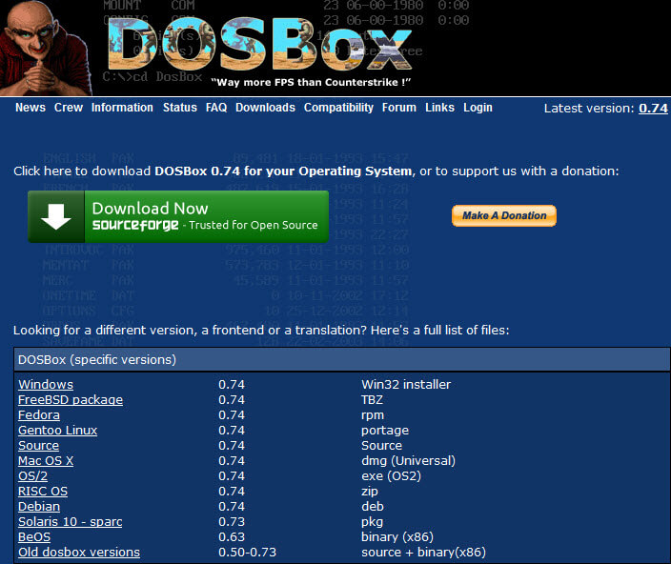671x564 pixels.
Task: Download the Windows Win32 installer
Action: click(46, 384)
